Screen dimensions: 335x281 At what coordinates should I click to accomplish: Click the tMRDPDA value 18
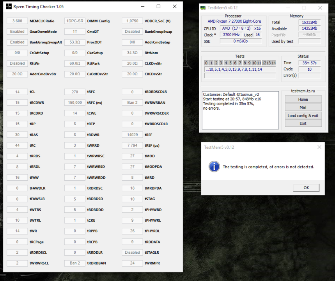[x=132, y=188]
